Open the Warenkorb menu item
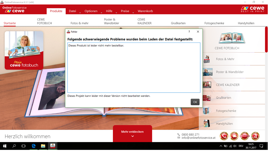 145,11
